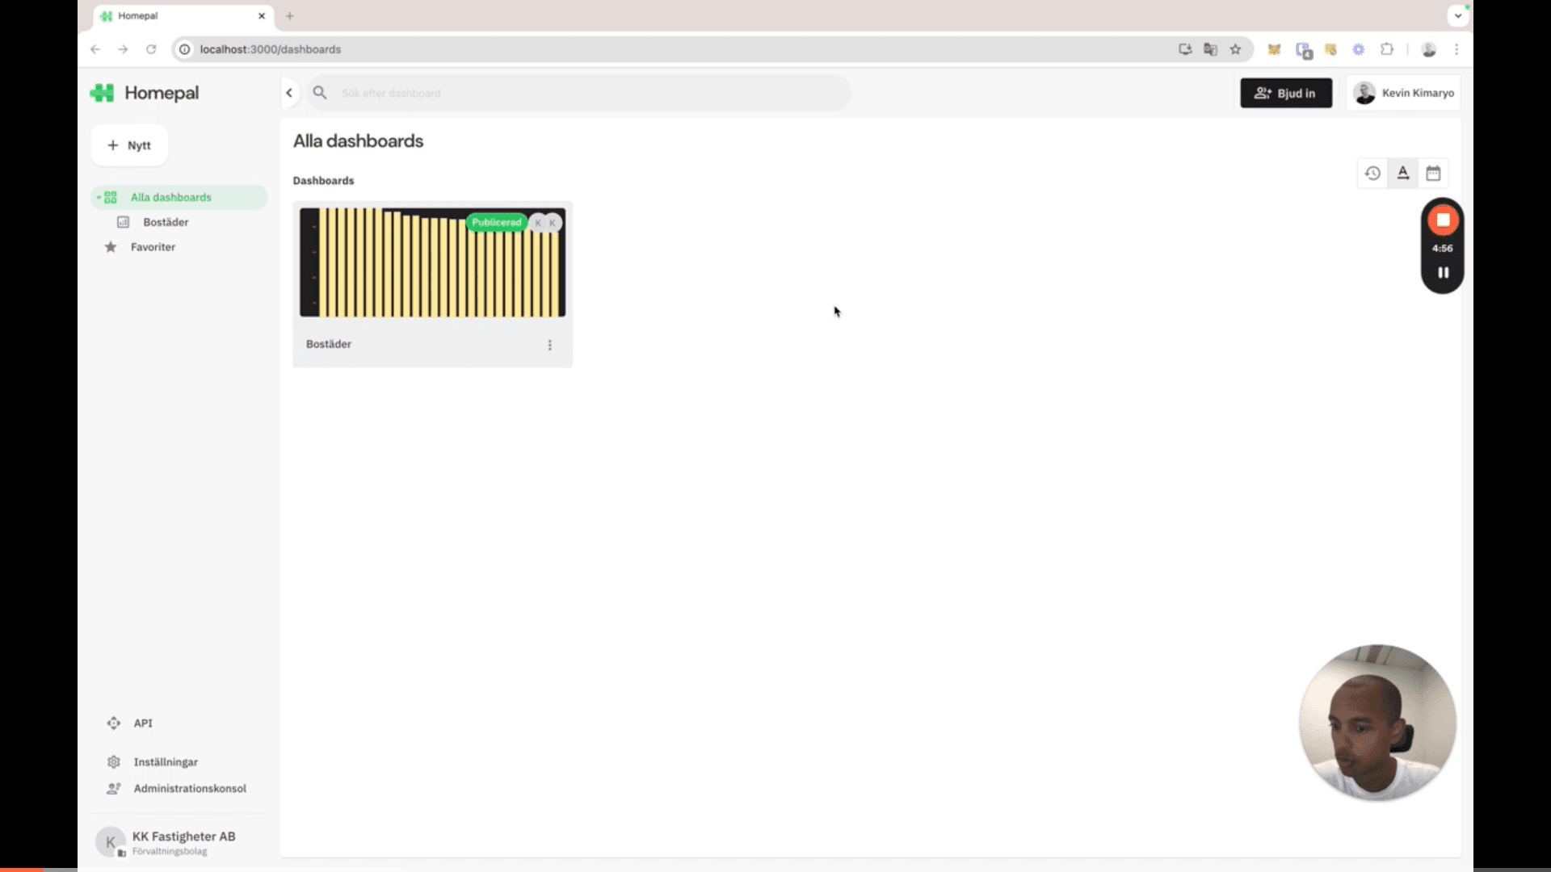
Task: Switch organization via KK Fastigheter AB
Action: 179,842
